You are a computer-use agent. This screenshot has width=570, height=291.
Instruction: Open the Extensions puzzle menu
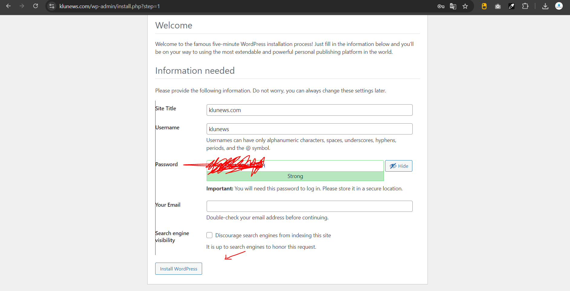coord(525,6)
